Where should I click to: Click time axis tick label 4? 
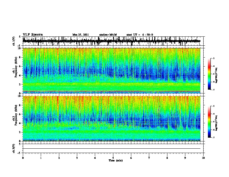tap(95, 158)
